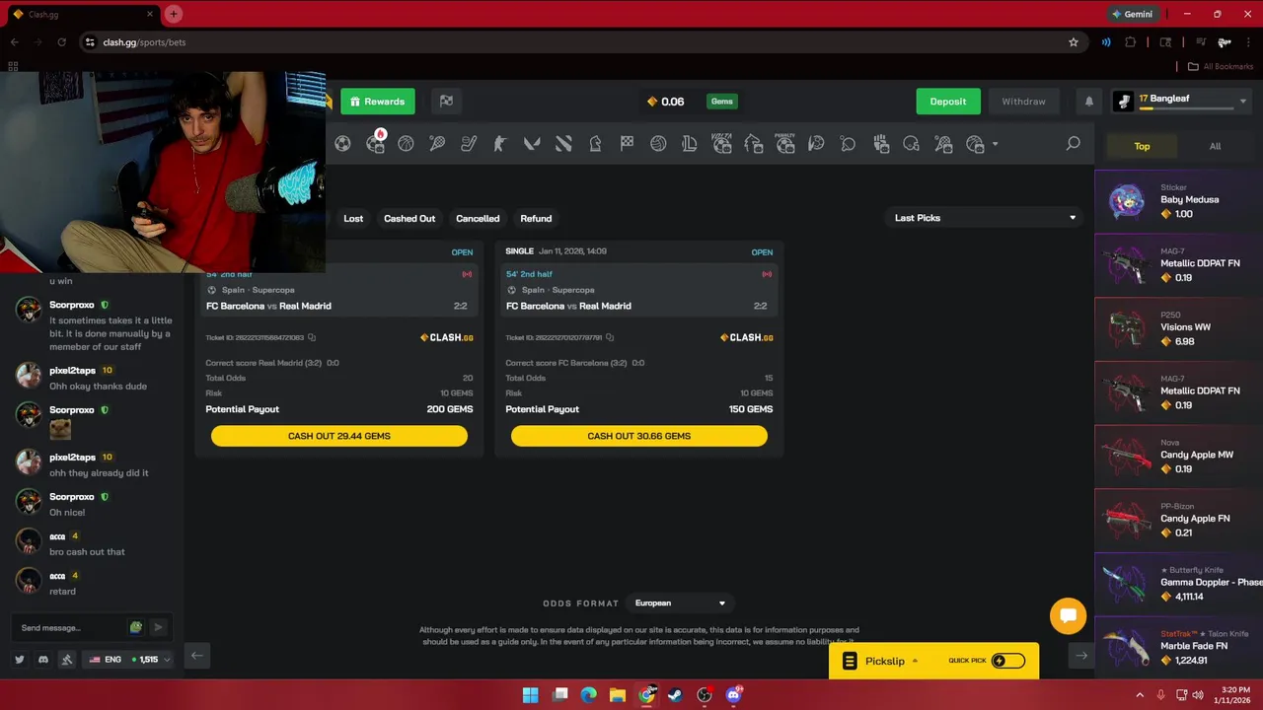
Task: Open the tennis racket sport category
Action: (x=437, y=144)
